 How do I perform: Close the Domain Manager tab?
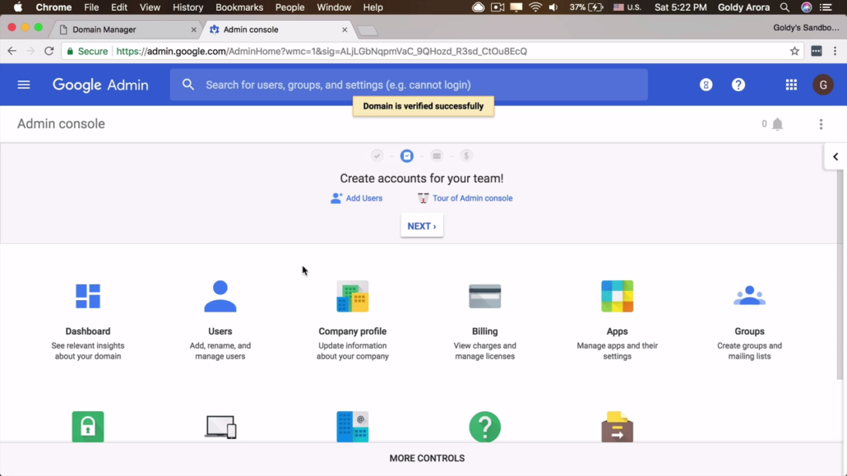(193, 30)
